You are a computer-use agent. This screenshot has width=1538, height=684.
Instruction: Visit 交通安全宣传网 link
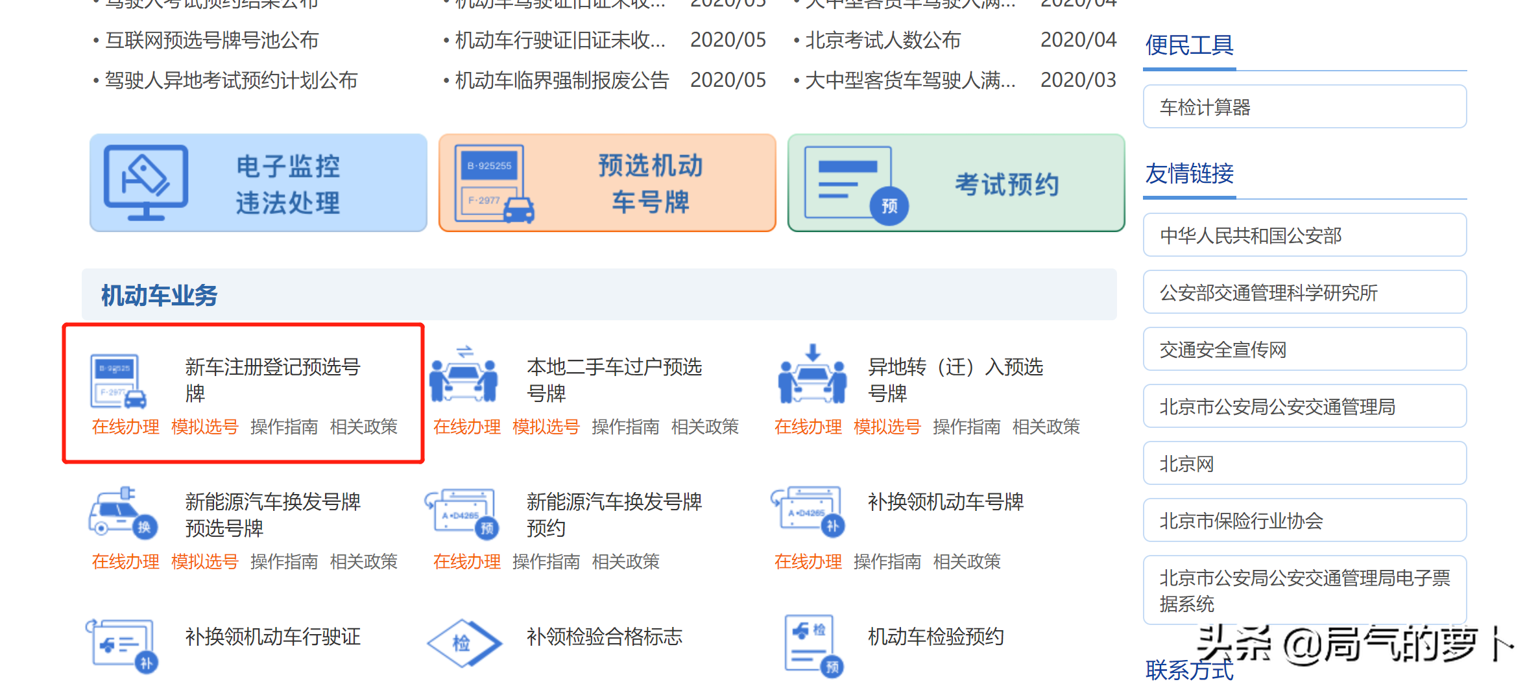coord(1304,349)
